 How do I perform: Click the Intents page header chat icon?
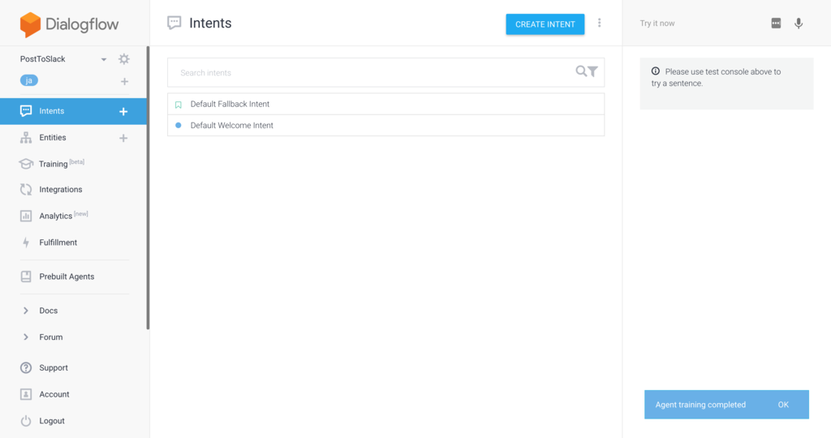pyautogui.click(x=174, y=23)
